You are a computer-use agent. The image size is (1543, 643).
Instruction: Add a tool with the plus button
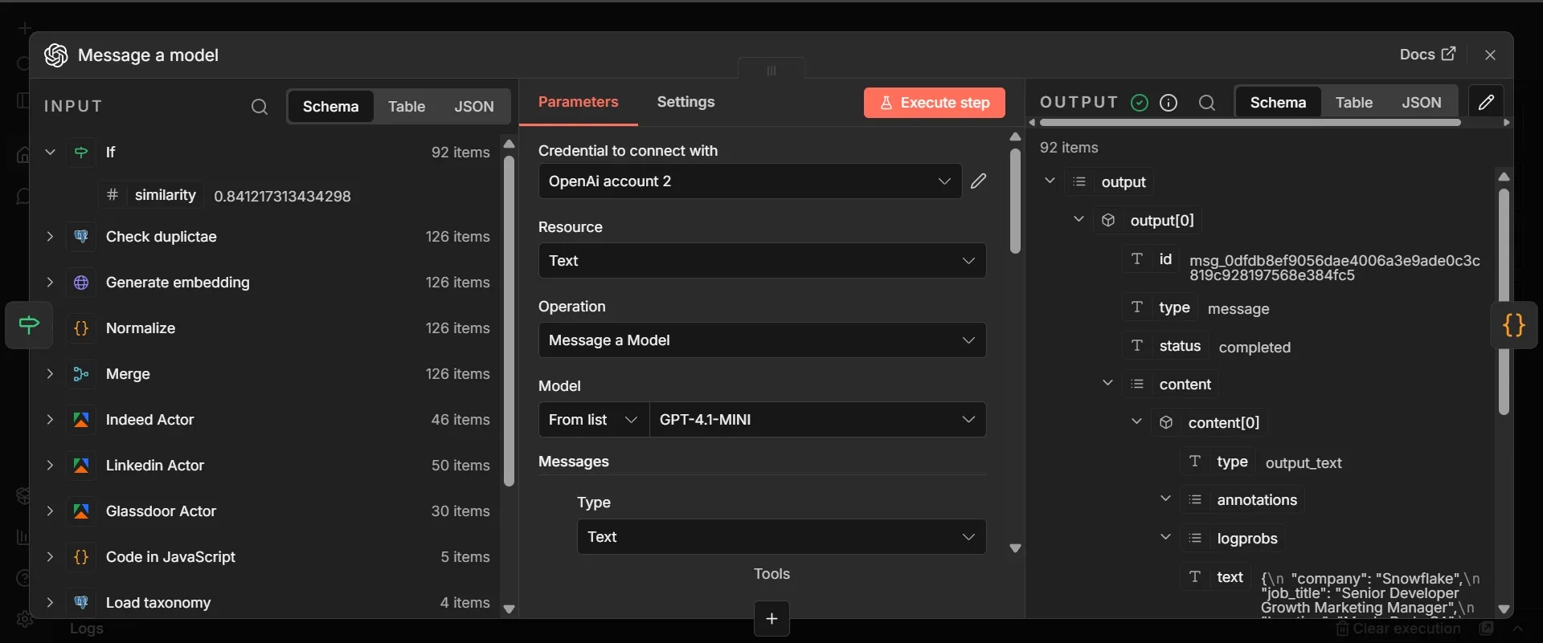(771, 619)
